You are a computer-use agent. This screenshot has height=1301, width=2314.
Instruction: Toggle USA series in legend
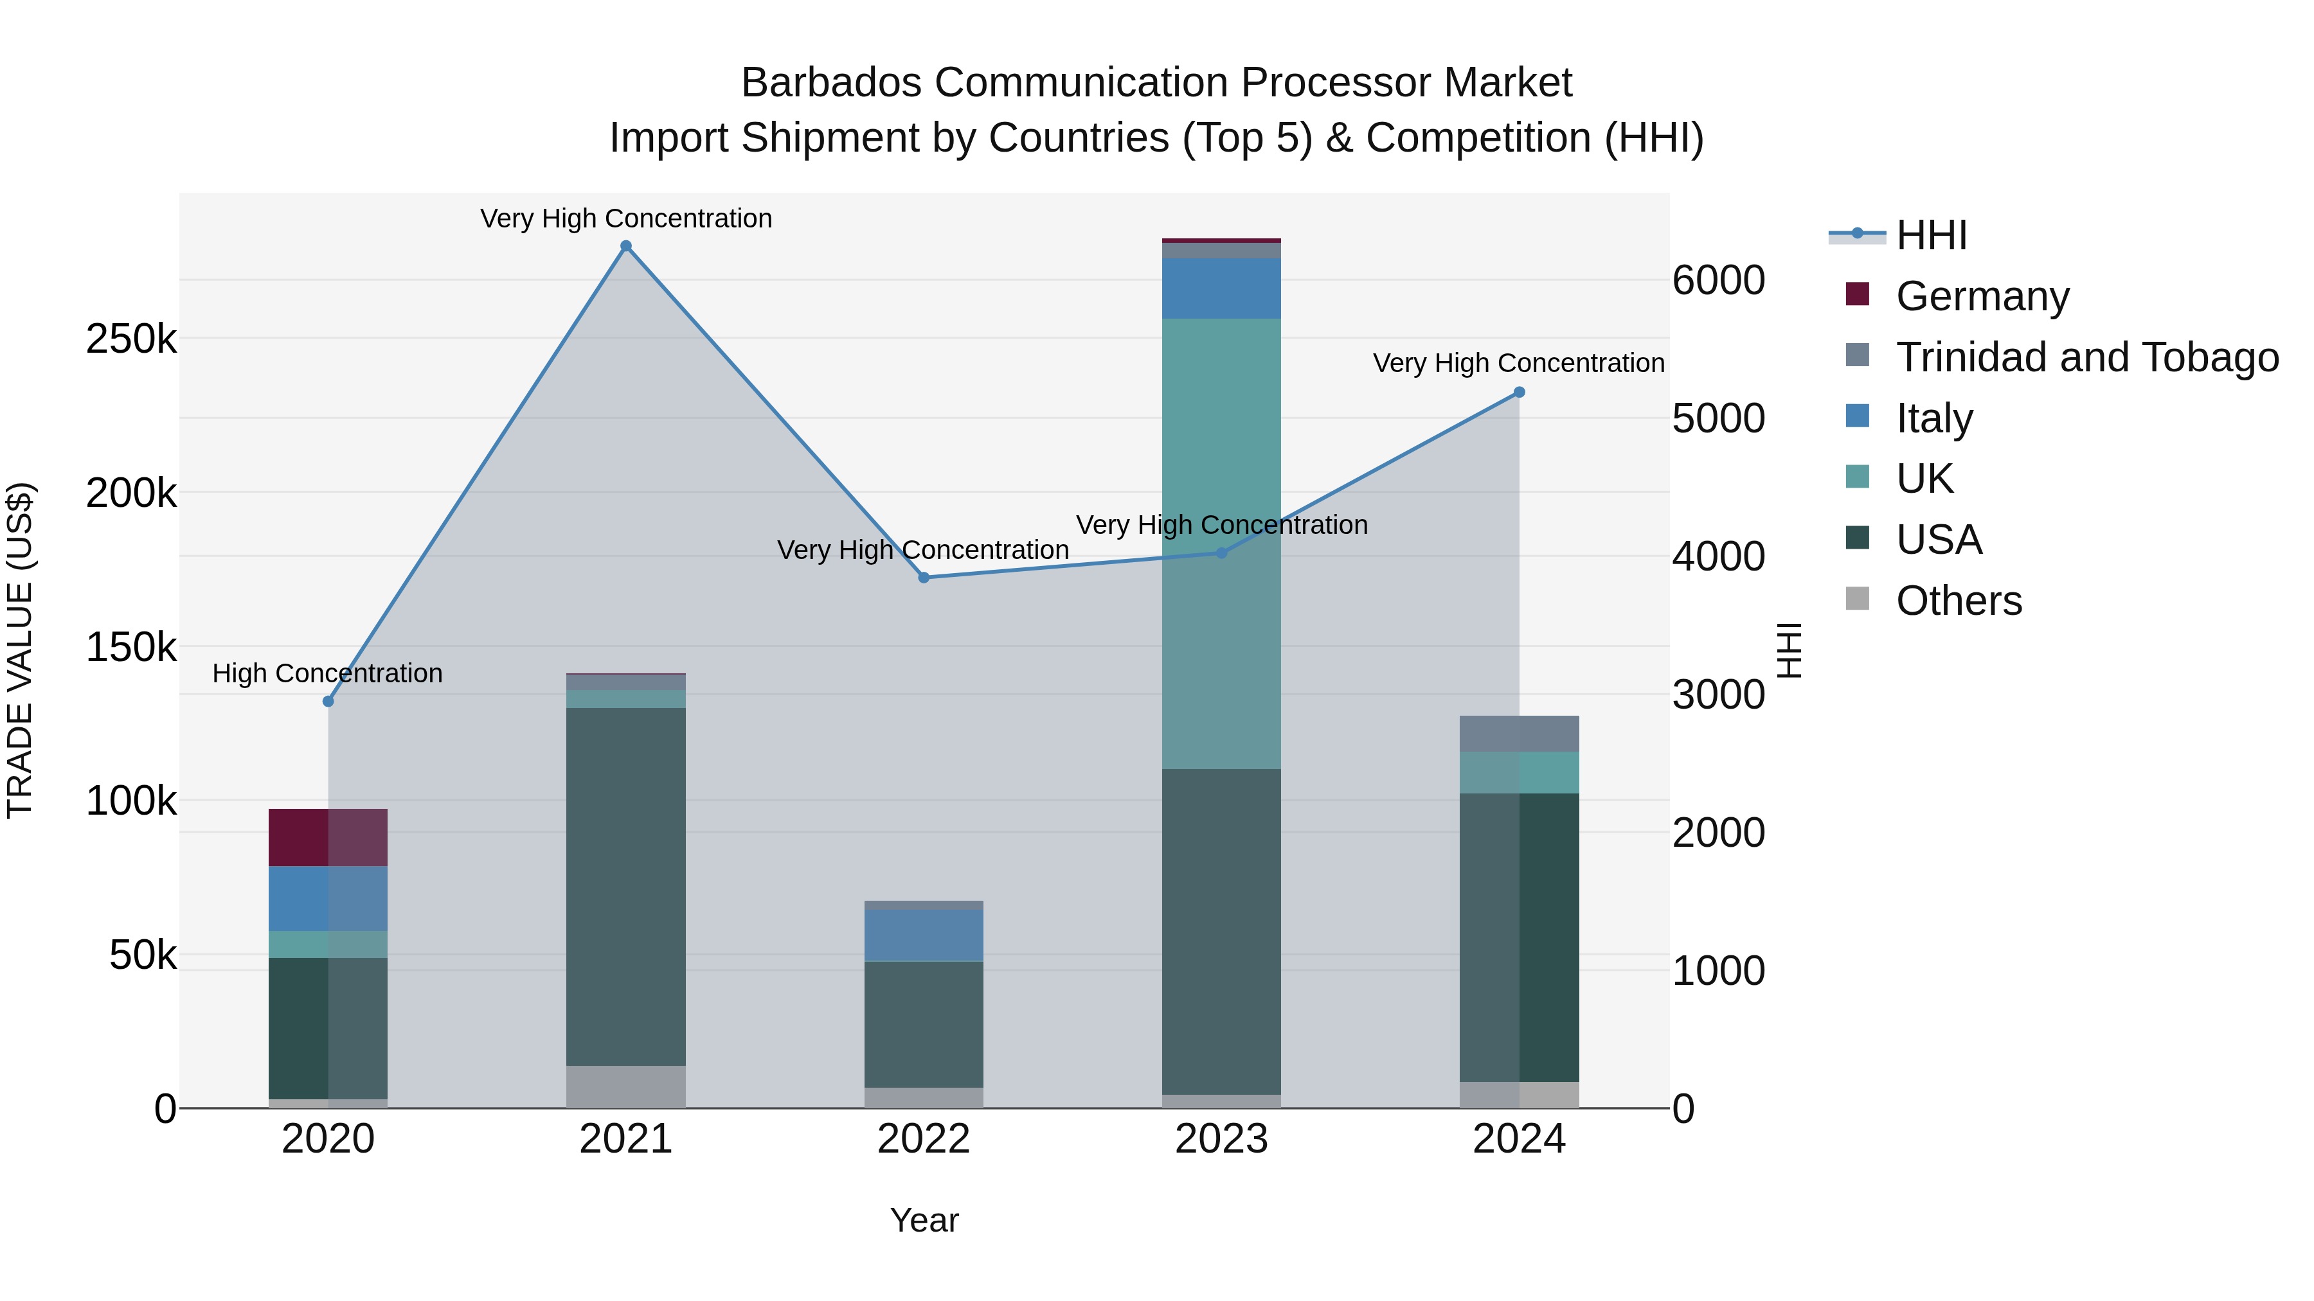click(x=1914, y=540)
